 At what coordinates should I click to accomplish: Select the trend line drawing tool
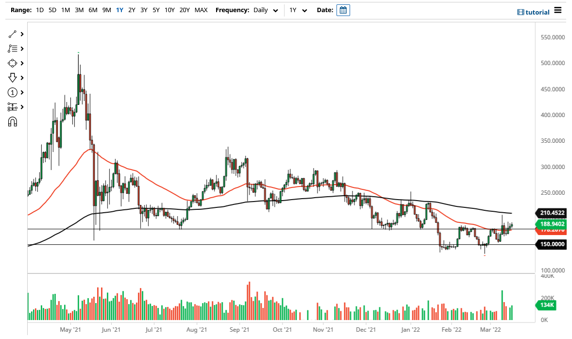(x=13, y=34)
